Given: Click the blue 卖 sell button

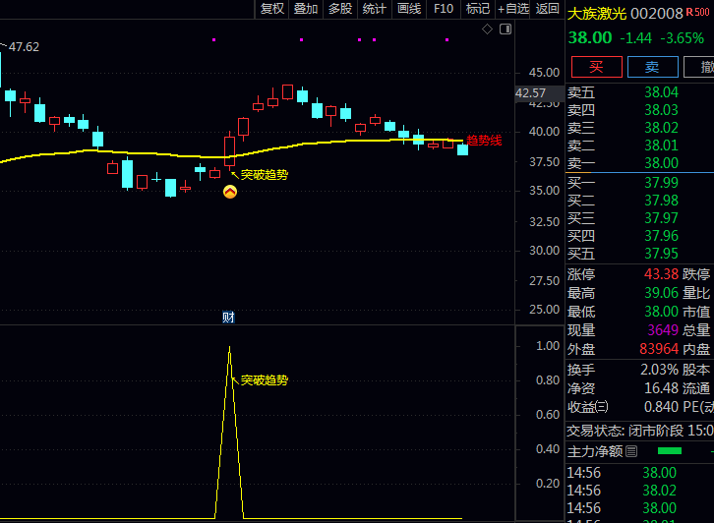Looking at the screenshot, I should click(x=651, y=67).
